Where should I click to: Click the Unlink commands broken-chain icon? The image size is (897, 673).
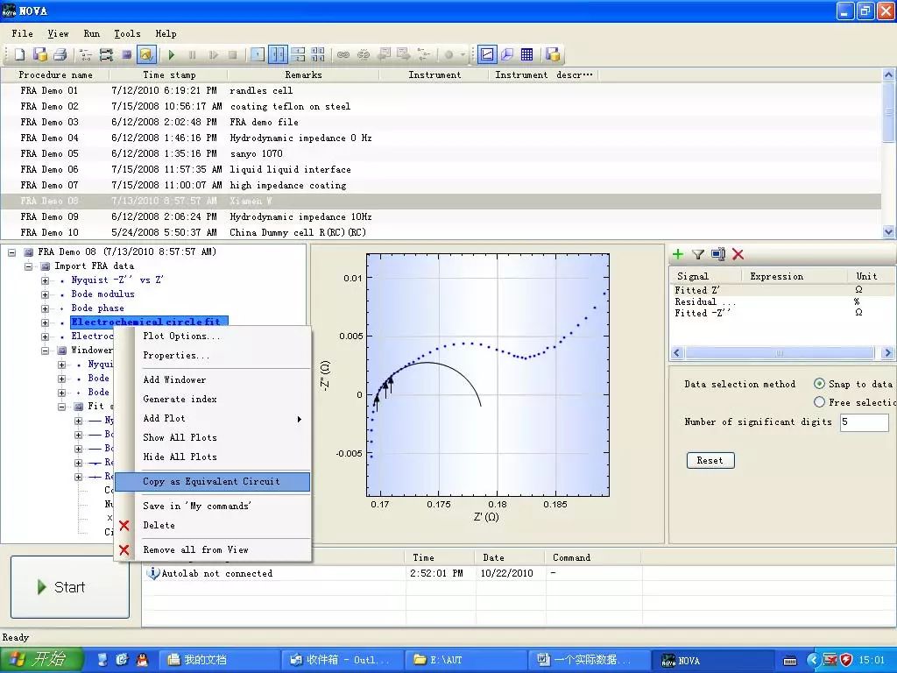pos(364,55)
